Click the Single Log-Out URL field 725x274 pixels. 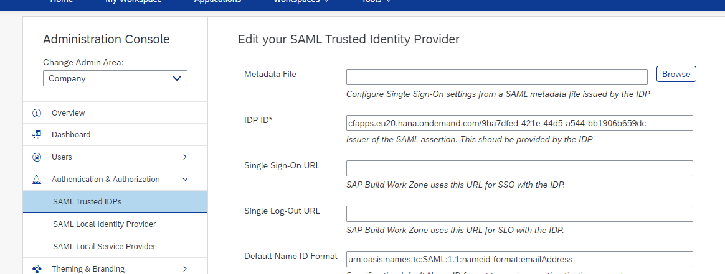[519, 214]
